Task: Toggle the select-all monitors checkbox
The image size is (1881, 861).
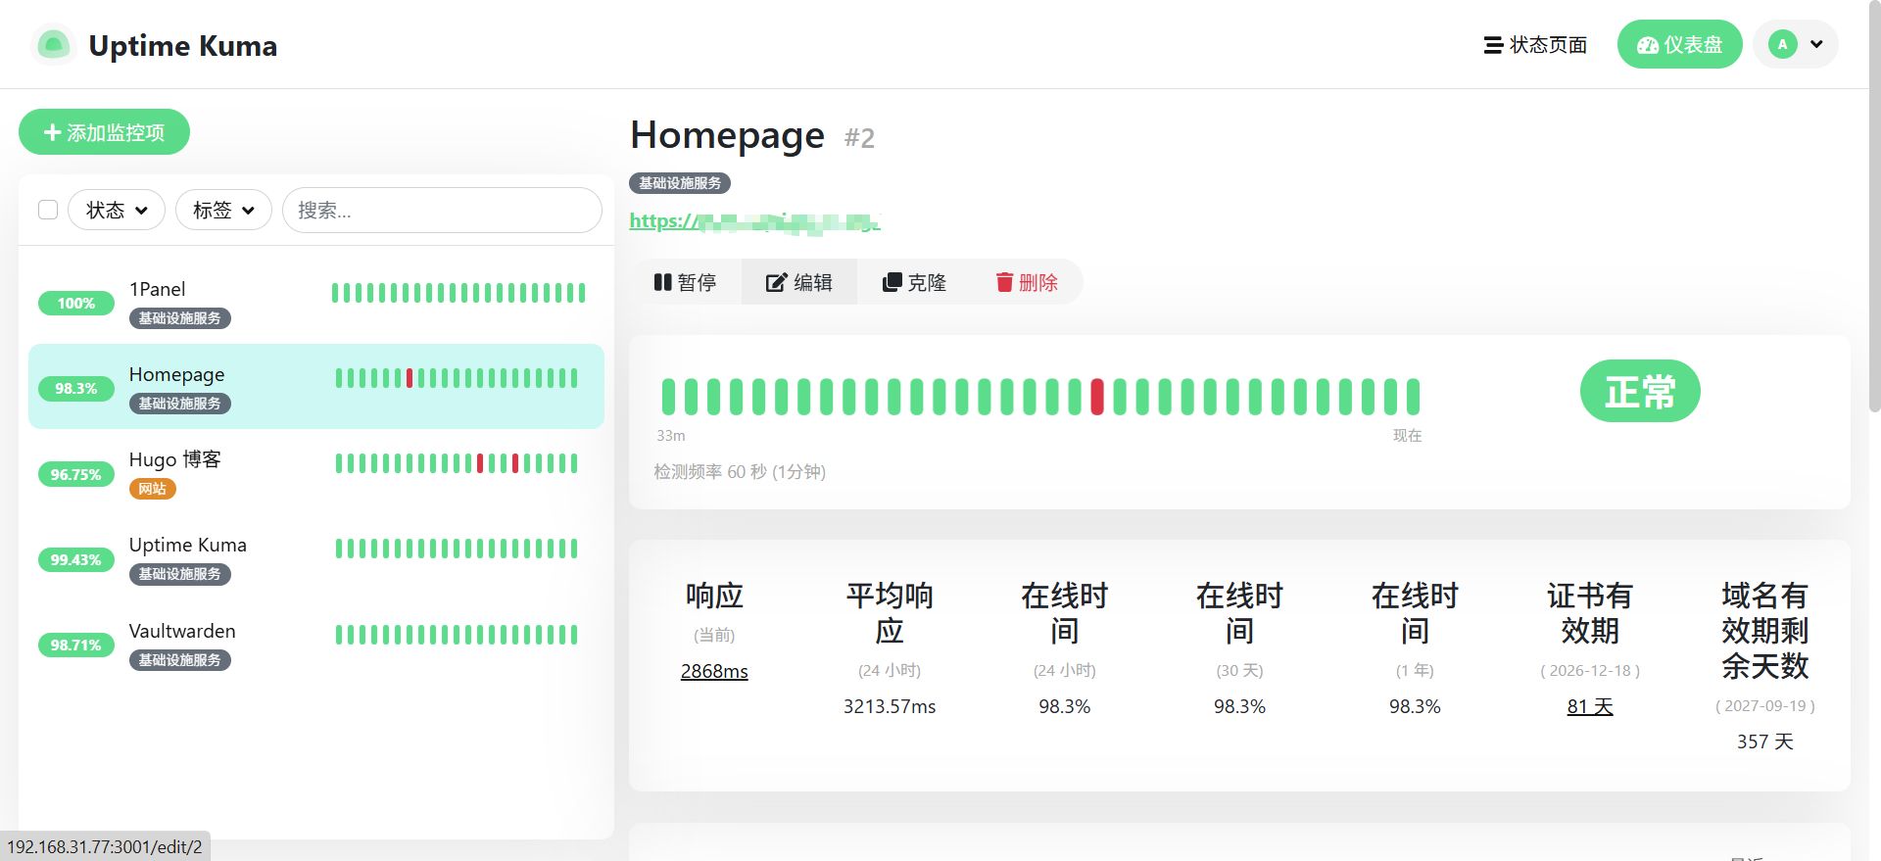Action: point(48,210)
